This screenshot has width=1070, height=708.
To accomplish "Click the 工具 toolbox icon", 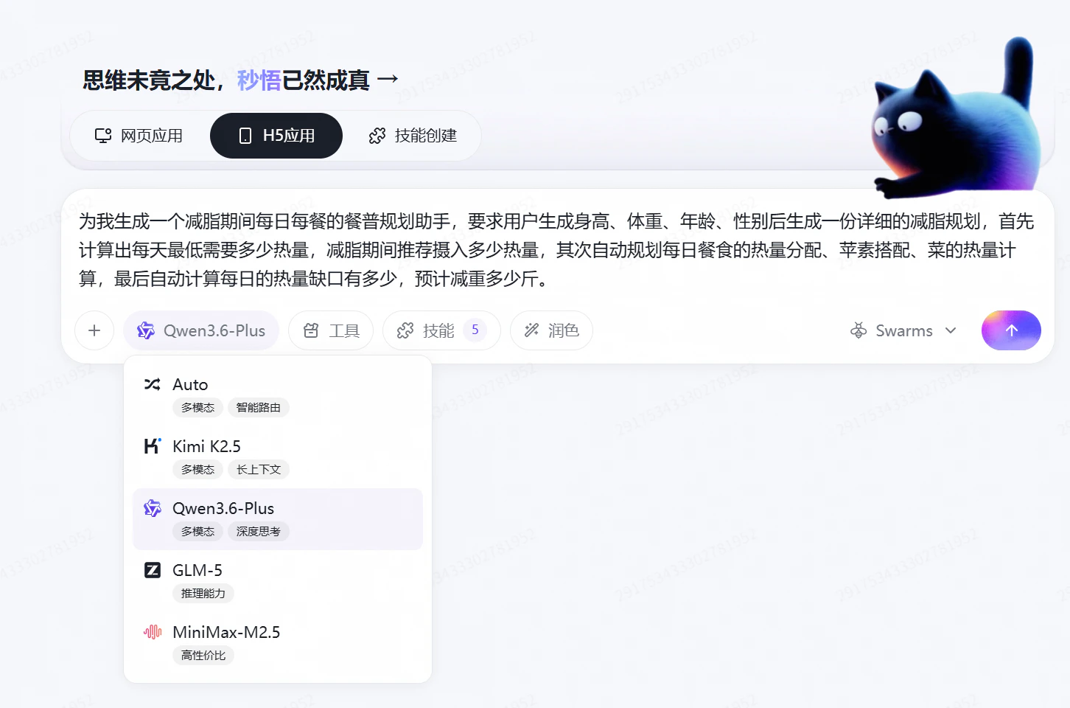I will tap(311, 330).
